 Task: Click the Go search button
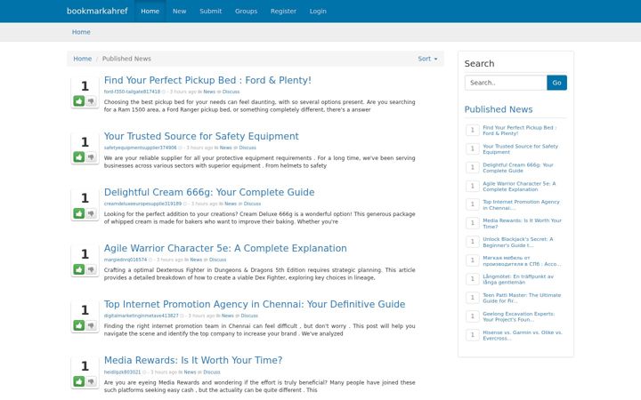coord(556,83)
